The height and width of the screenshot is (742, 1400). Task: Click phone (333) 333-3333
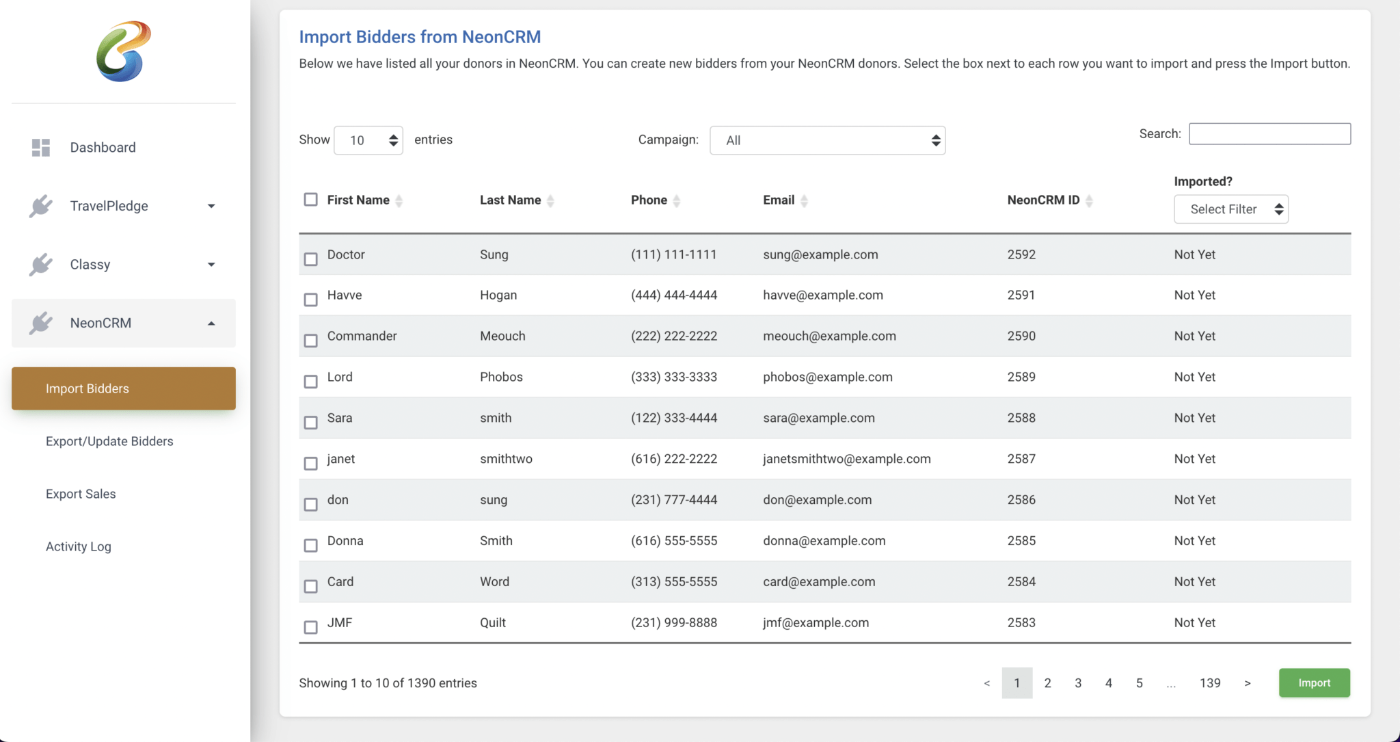pyautogui.click(x=674, y=377)
